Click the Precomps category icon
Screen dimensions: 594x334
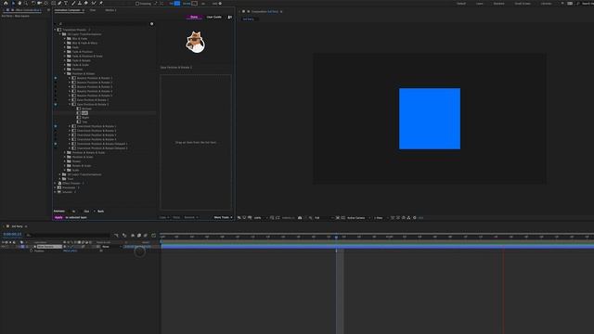coord(59,187)
